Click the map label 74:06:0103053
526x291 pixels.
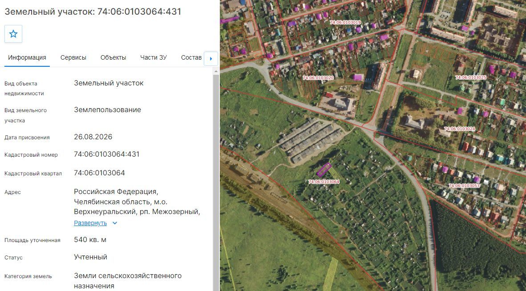[x=464, y=186]
